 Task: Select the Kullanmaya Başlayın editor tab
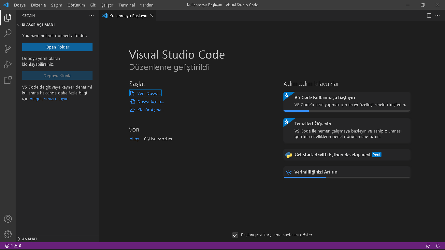(x=128, y=16)
